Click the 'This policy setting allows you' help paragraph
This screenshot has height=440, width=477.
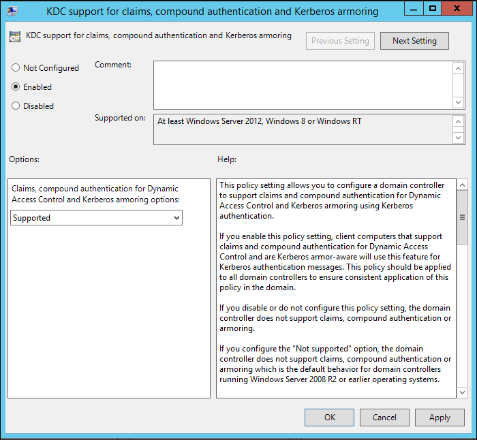pos(332,200)
